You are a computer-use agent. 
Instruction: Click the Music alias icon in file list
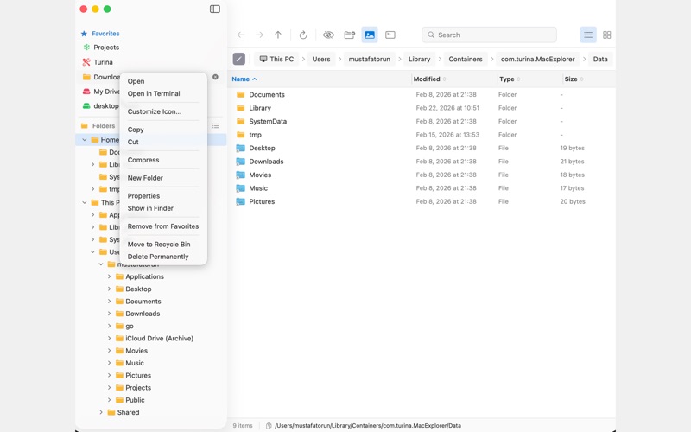(241, 188)
